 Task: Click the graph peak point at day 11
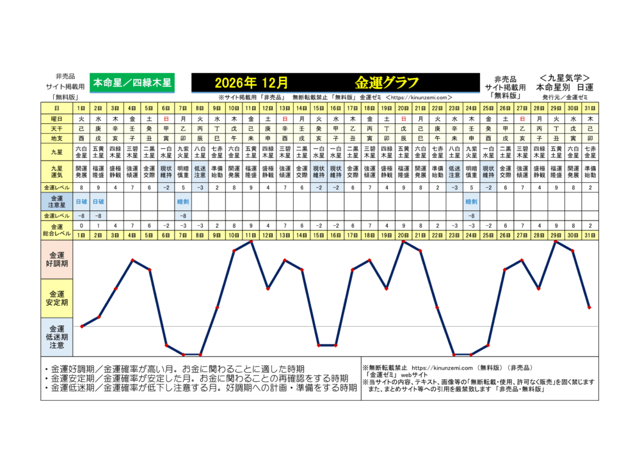coord(251,241)
